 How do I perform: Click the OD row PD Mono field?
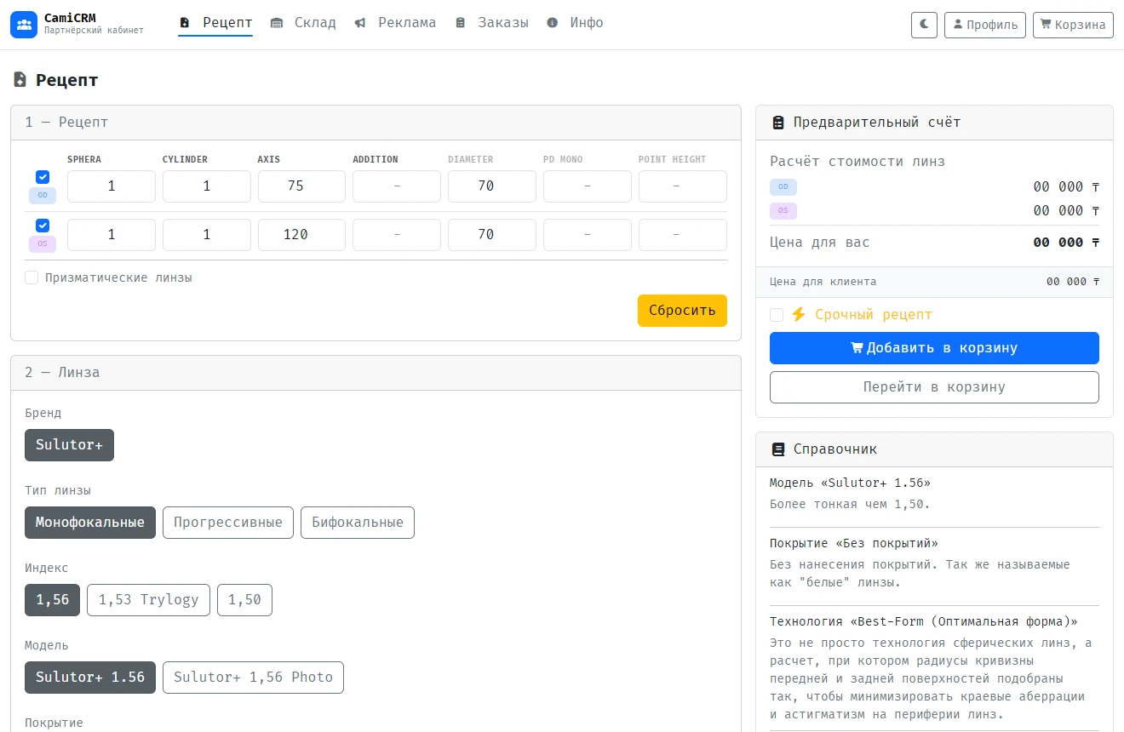588,186
